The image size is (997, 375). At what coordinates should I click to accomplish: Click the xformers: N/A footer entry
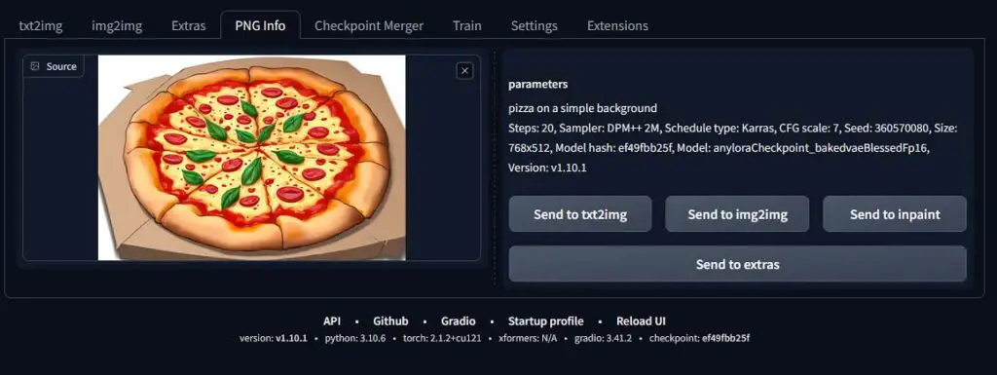(528, 338)
